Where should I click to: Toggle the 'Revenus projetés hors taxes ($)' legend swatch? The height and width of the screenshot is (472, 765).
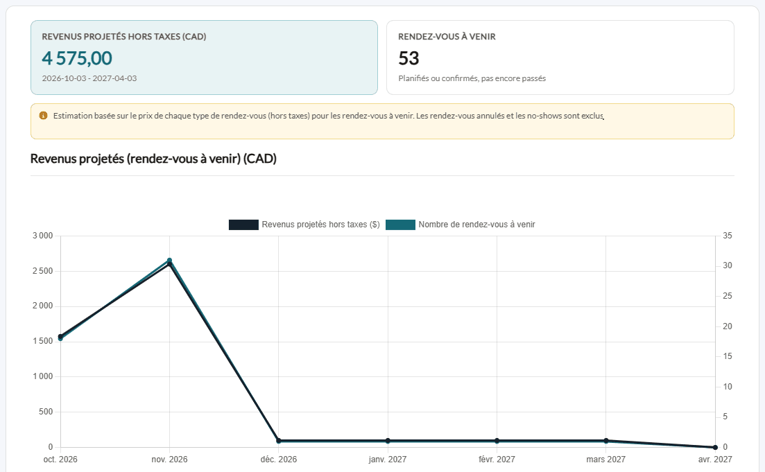tap(243, 225)
